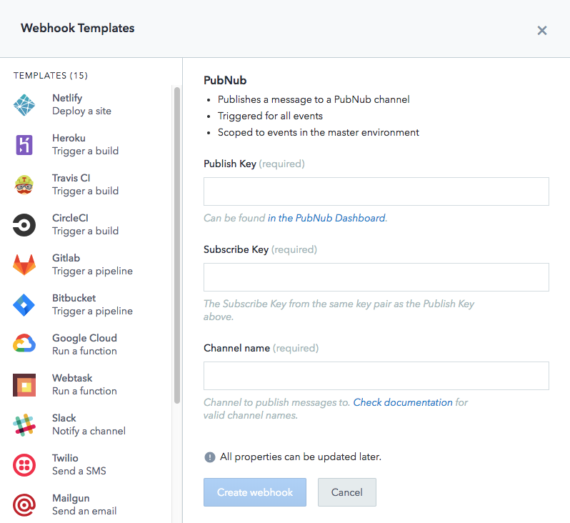Screen dimensions: 570x523
Task: Click the Webtask logo icon
Action: [x=24, y=385]
